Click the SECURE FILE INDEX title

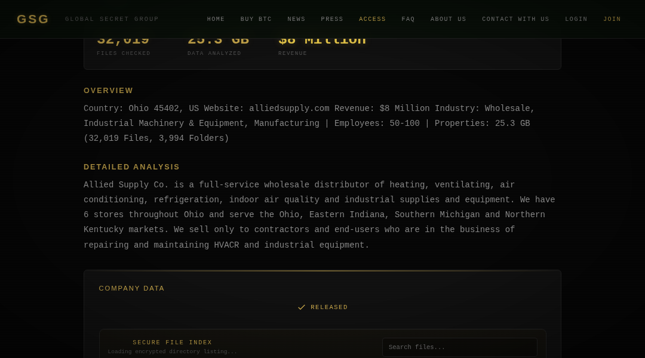point(173,342)
